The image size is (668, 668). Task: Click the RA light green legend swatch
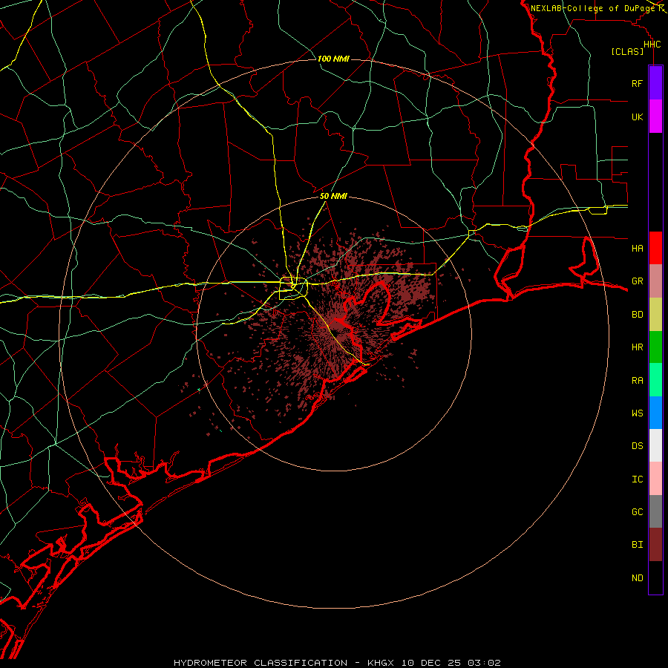655,380
